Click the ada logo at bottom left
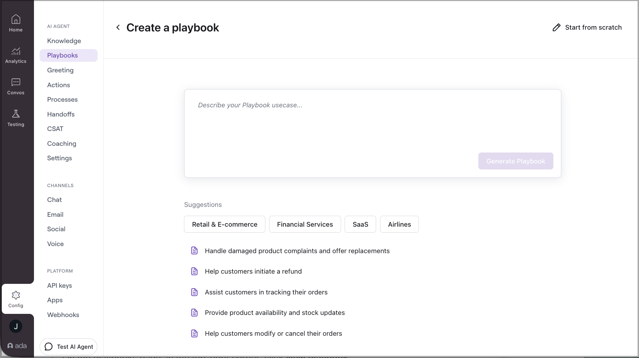This screenshot has width=639, height=358. 17,346
